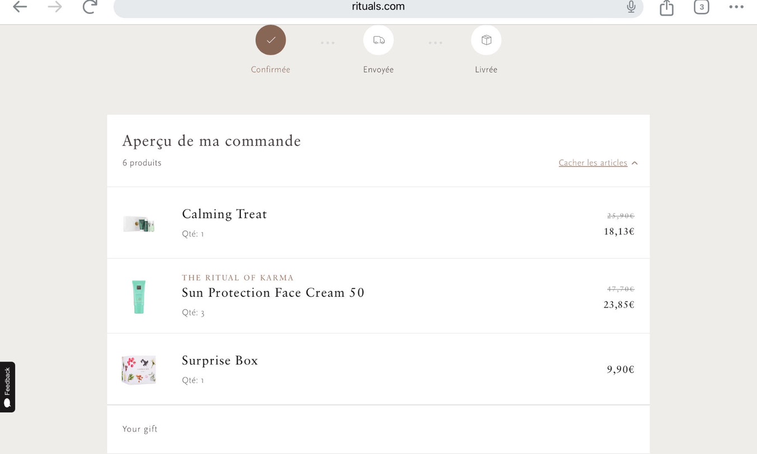757x454 pixels.
Task: Click the Livrée package step icon
Action: coord(486,40)
